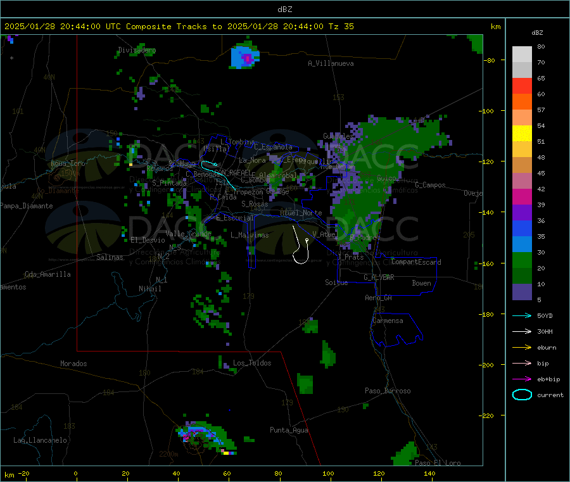Screen dimensions: 570x482
Task: Click the La_Nora map label
Action: [x=252, y=160]
